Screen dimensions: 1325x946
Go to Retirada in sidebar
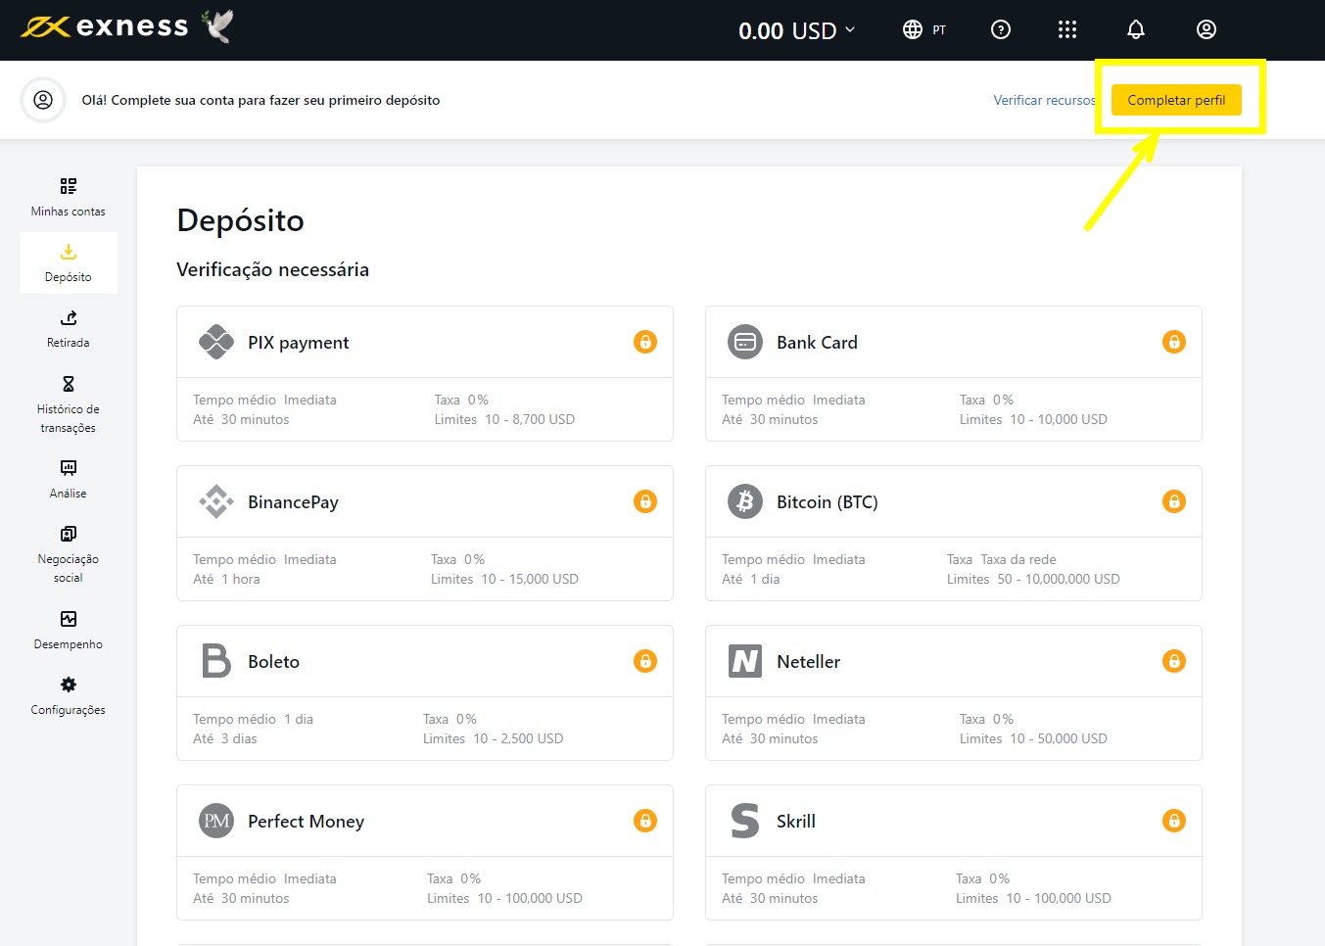[68, 329]
